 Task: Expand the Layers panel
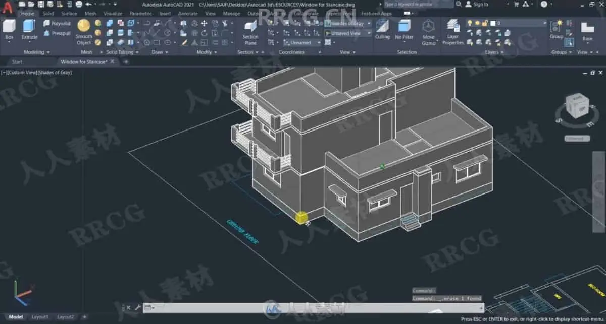[x=494, y=52]
